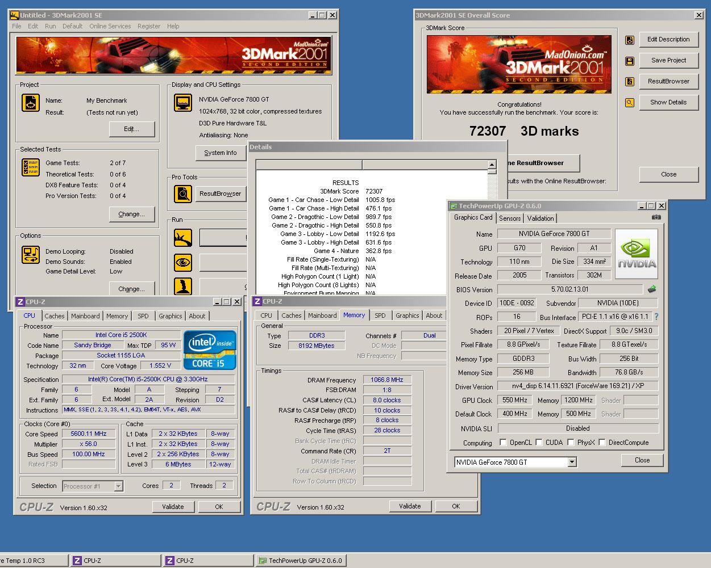The width and height of the screenshot is (711, 568).
Task: Click the Close button in GPU-Z
Action: pos(642,460)
